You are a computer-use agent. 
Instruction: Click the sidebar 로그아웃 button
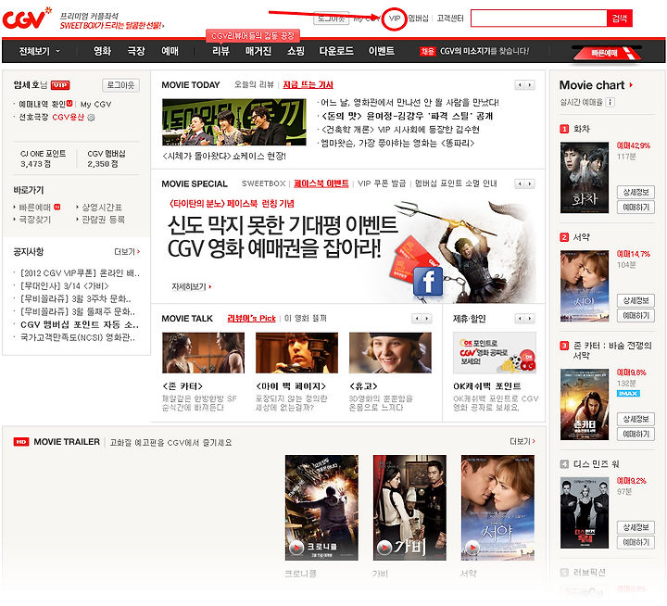click(x=120, y=85)
